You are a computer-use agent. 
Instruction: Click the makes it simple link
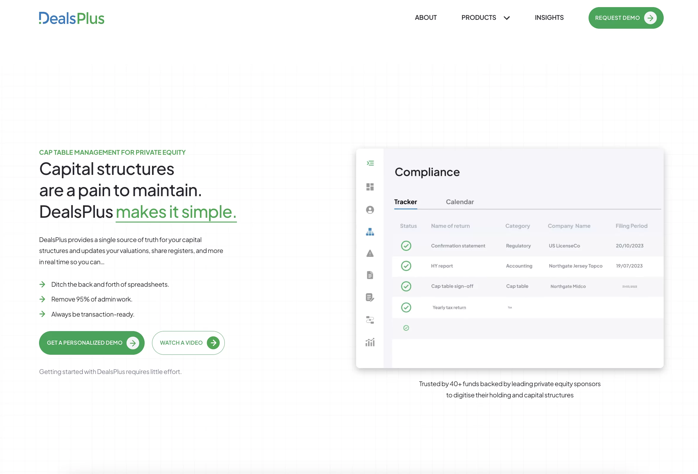[x=176, y=212]
